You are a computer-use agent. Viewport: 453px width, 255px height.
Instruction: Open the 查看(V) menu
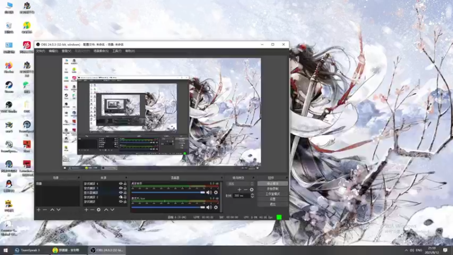click(x=66, y=51)
